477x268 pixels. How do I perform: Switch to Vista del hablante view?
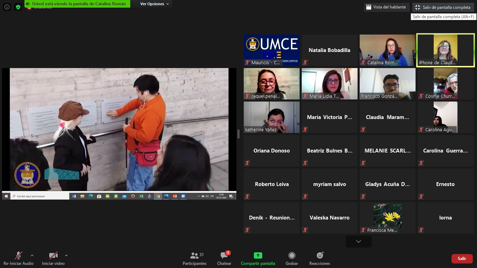[386, 7]
